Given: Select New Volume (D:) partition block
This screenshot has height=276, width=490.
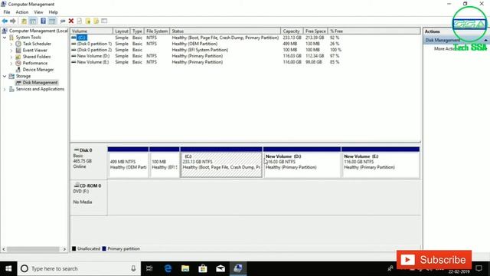Looking at the screenshot, I should [x=302, y=163].
